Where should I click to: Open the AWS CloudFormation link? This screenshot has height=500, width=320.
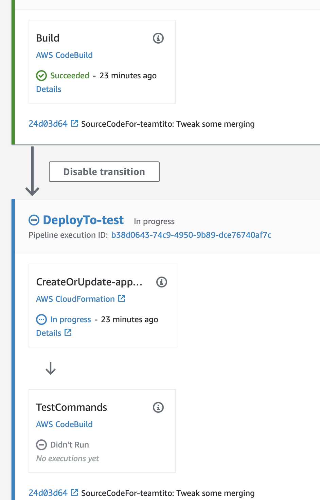(x=75, y=299)
